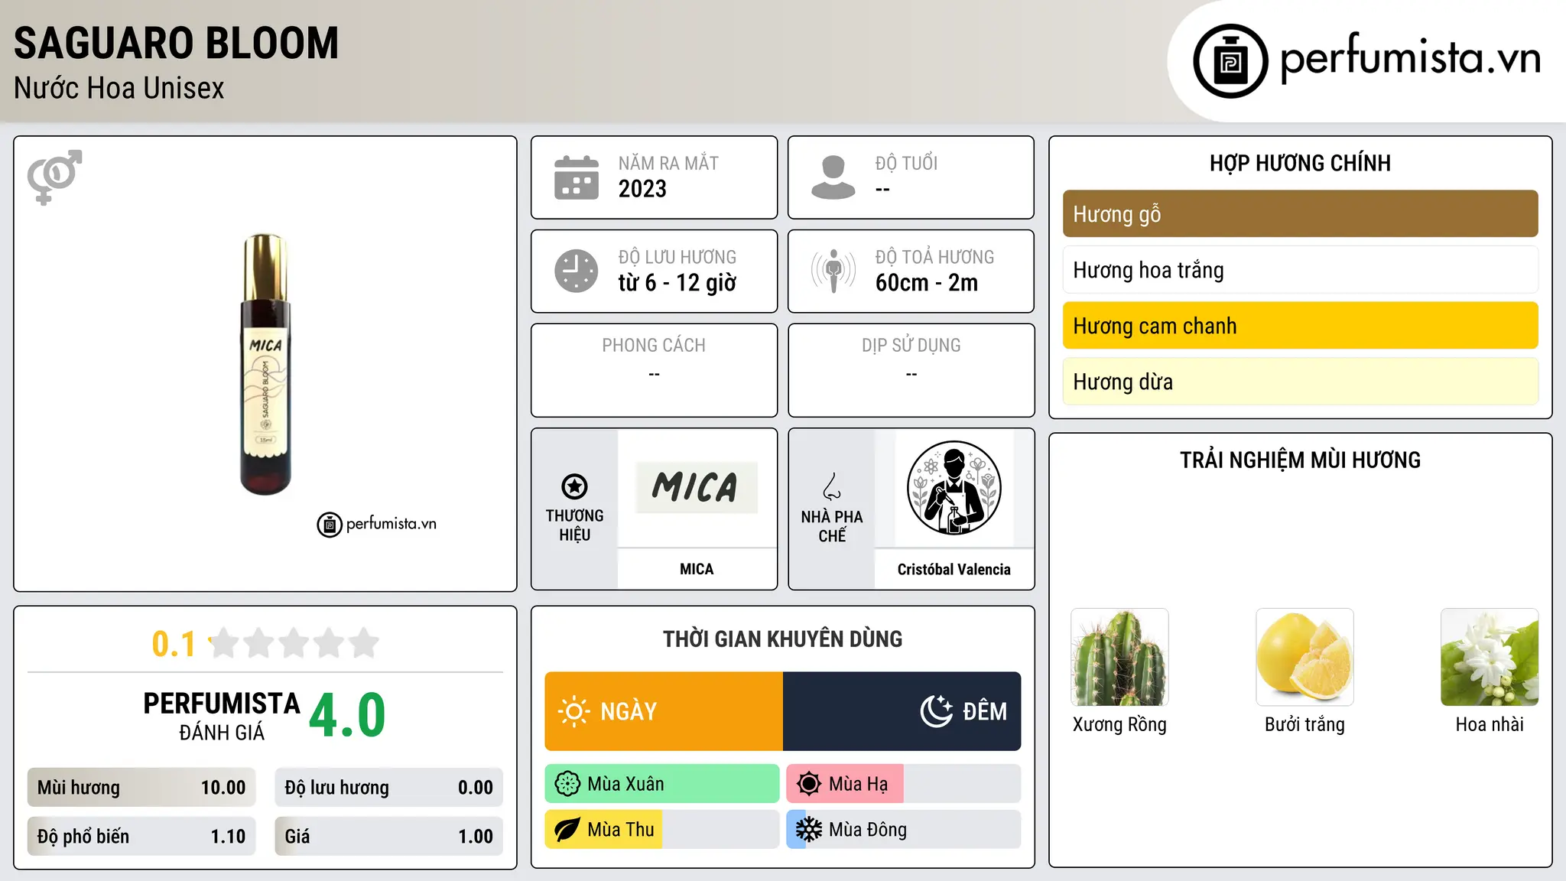Image resolution: width=1566 pixels, height=881 pixels.
Task: Click the flower icon for Mùa Xuân
Action: (567, 784)
